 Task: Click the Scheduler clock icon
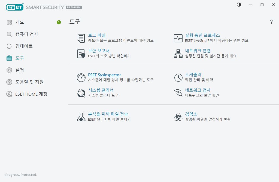(x=178, y=78)
